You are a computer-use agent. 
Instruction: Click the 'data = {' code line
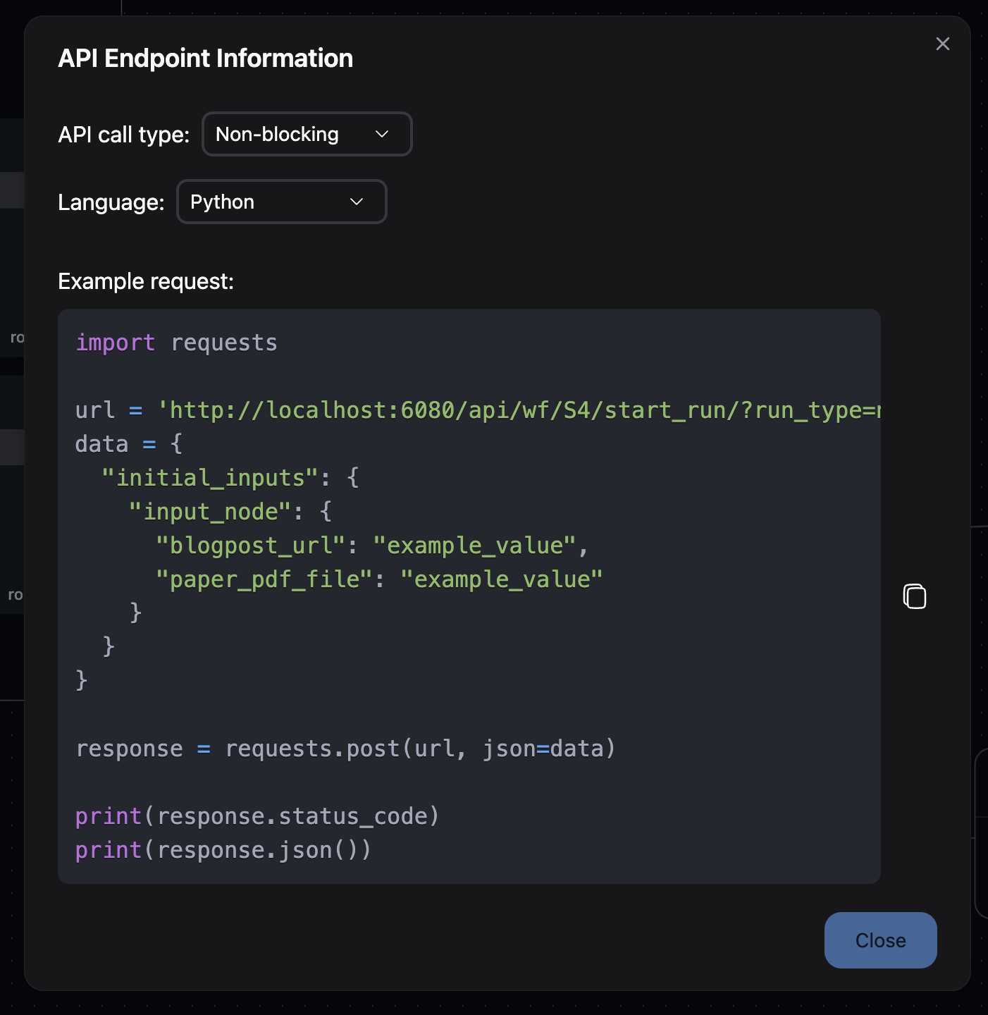coord(129,444)
